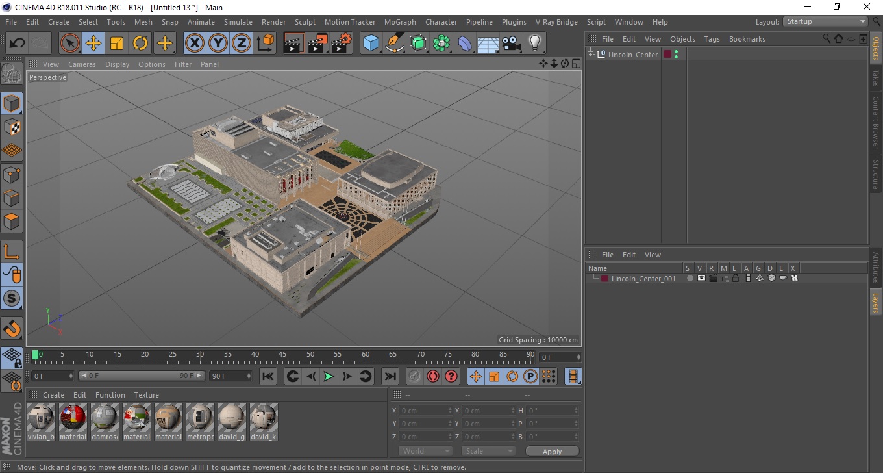Select the metropo material thumbnail

click(x=201, y=422)
